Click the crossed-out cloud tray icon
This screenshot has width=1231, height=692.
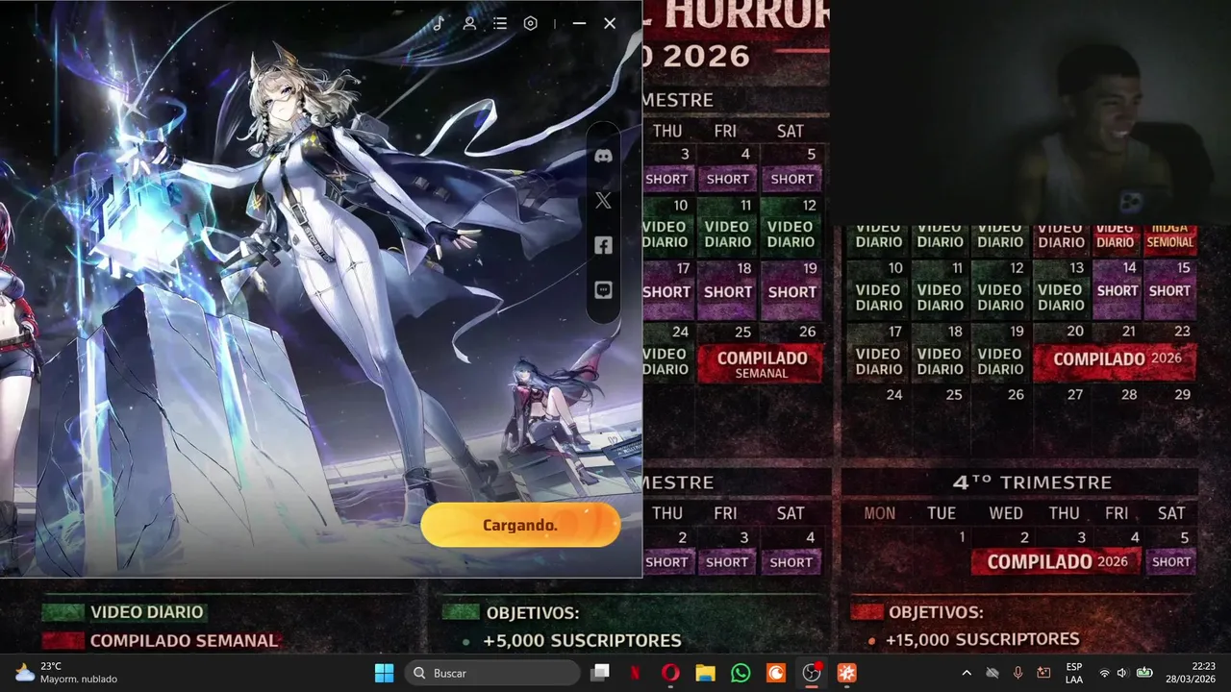click(992, 673)
